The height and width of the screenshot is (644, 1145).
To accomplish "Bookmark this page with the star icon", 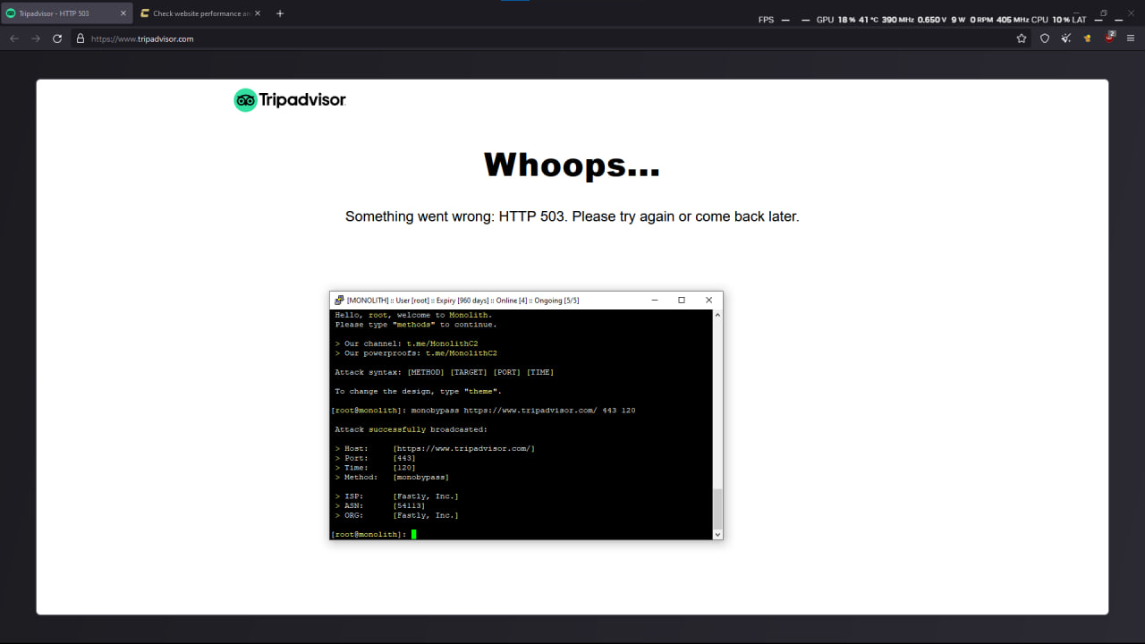I will (1022, 38).
